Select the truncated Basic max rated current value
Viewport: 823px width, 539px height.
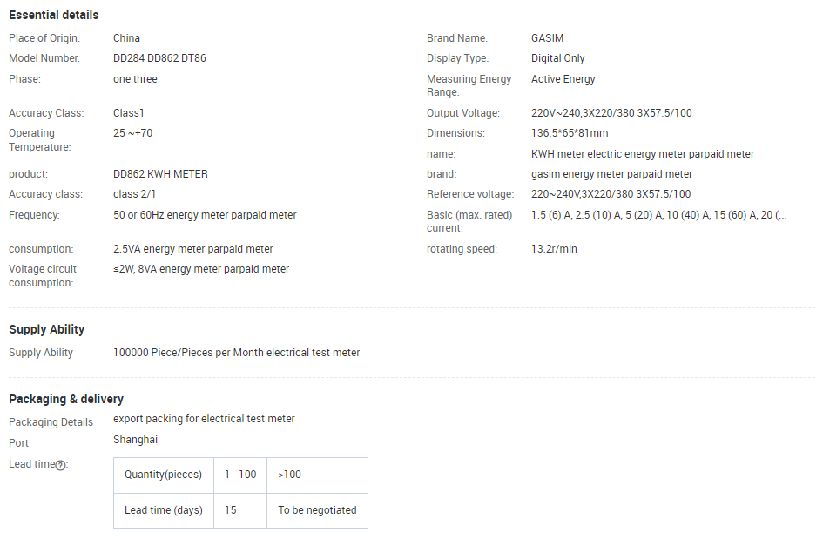coord(659,215)
